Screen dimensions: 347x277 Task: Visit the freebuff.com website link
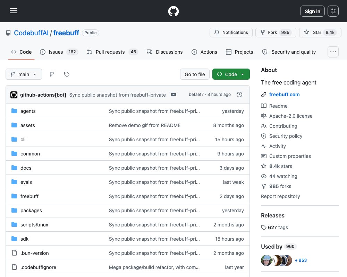tap(285, 95)
